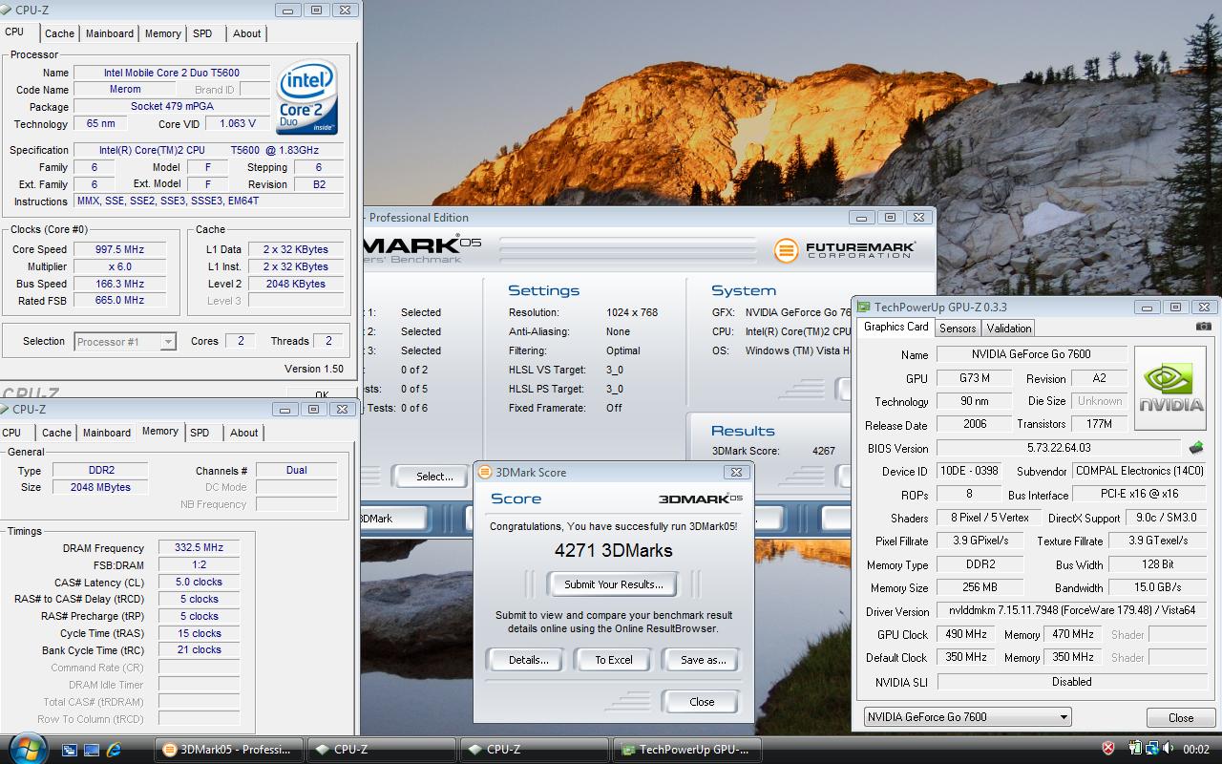Click the 3DMark Score dialog title icon
The width and height of the screenshot is (1222, 764).
(485, 472)
